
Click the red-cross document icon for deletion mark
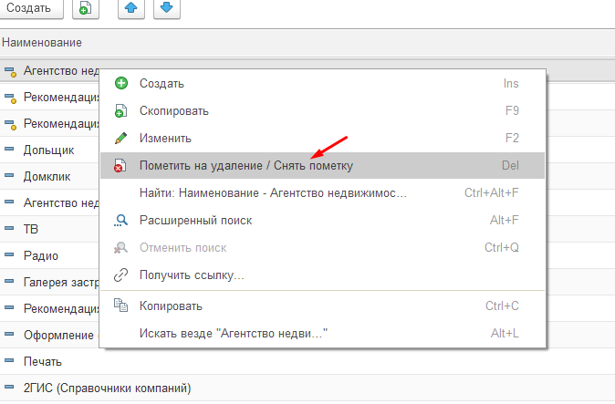[x=120, y=165]
